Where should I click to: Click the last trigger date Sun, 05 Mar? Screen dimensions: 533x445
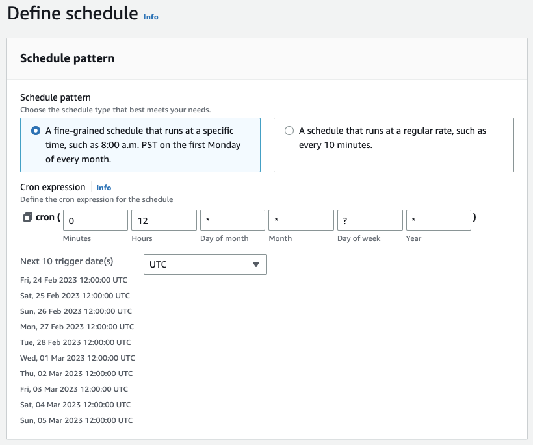(x=77, y=420)
